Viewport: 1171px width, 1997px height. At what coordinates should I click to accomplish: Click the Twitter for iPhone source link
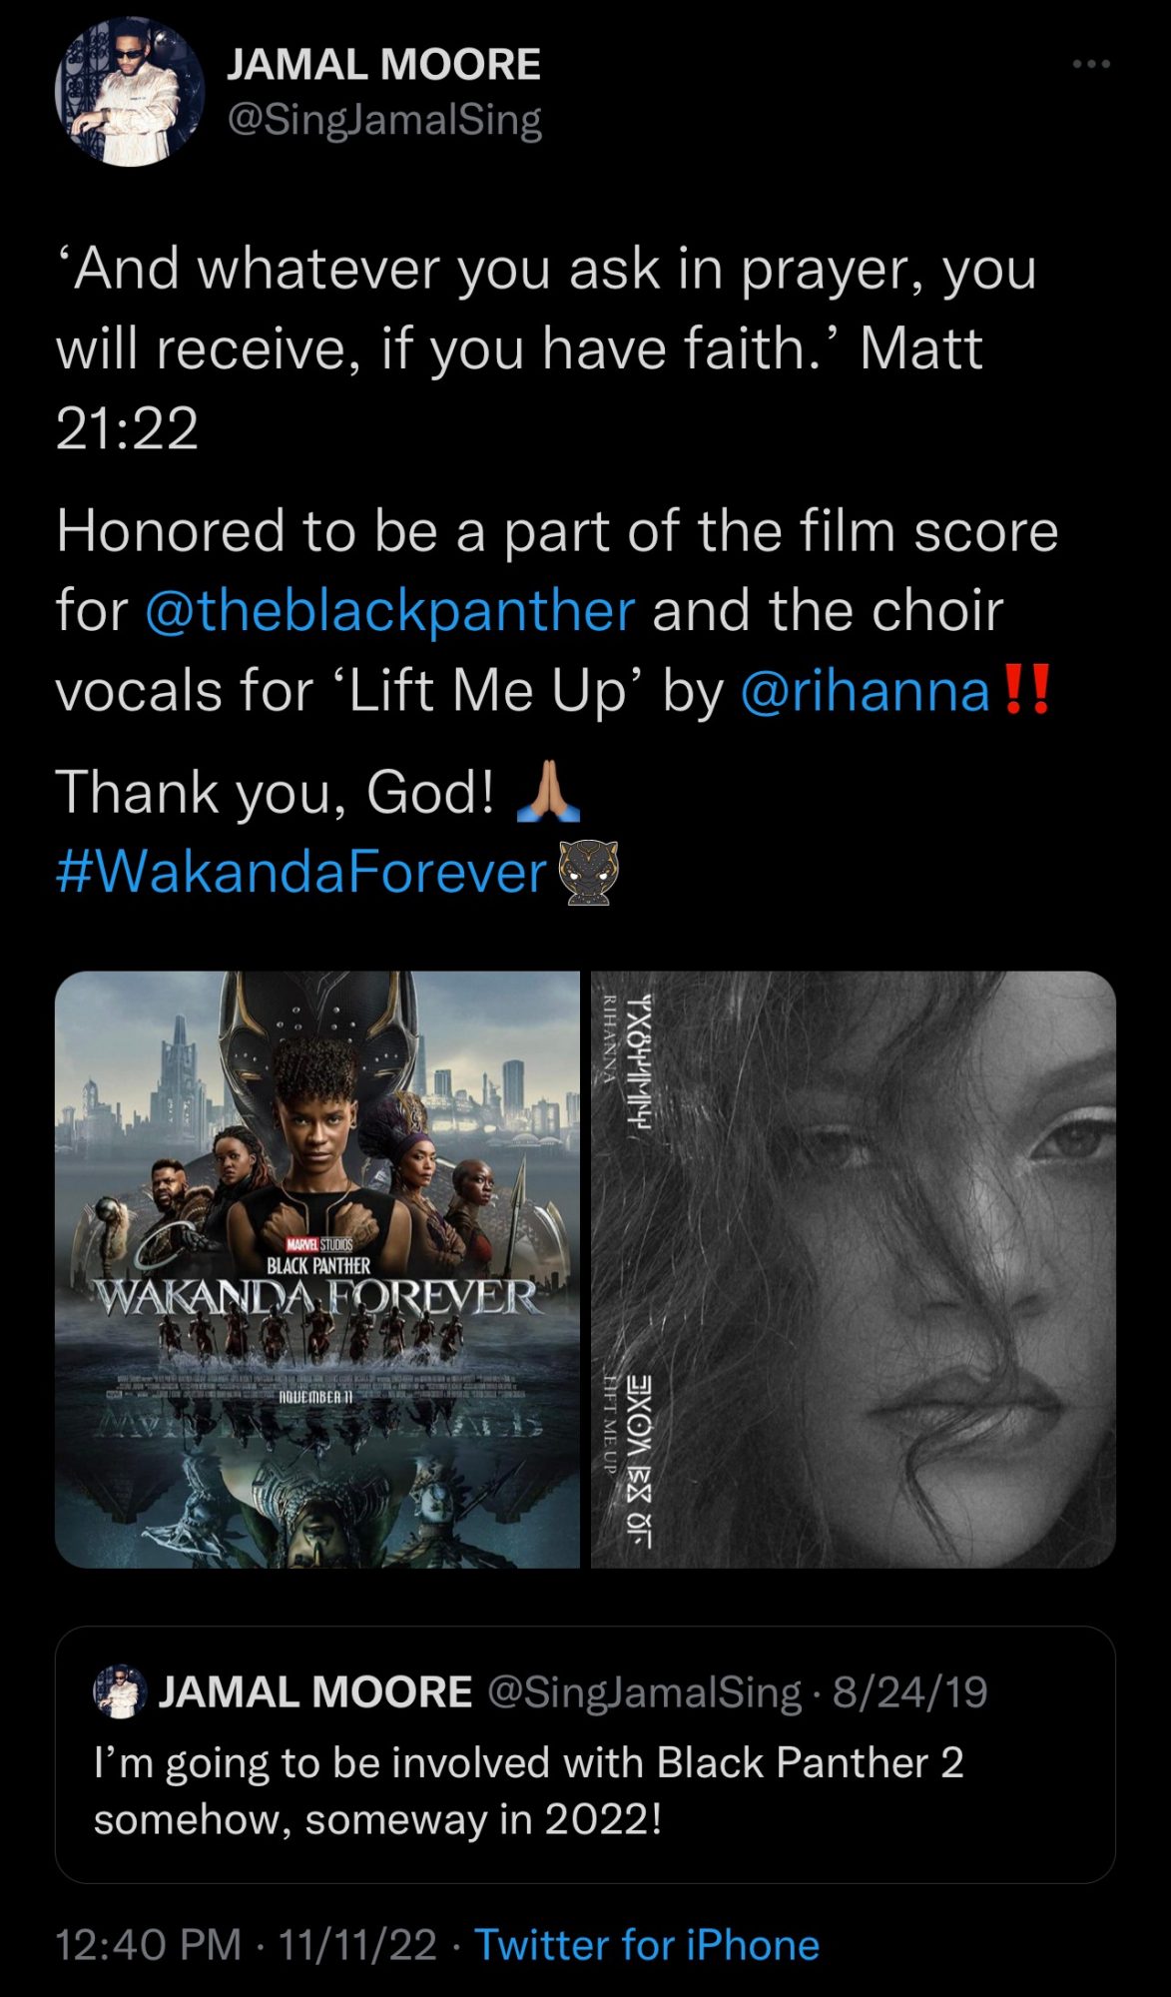(x=647, y=1945)
